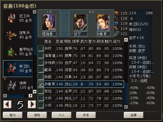Screen dimensions: 163x122
Task: Open the 关系 relations button
Action: click(86, 115)
